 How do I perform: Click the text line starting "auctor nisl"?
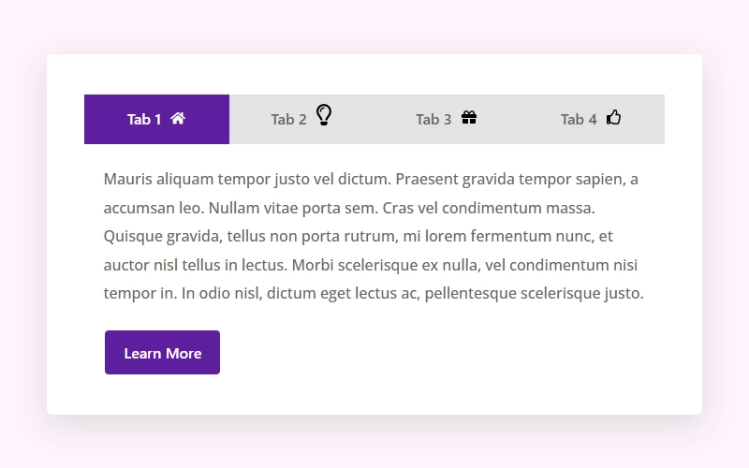[x=371, y=265]
